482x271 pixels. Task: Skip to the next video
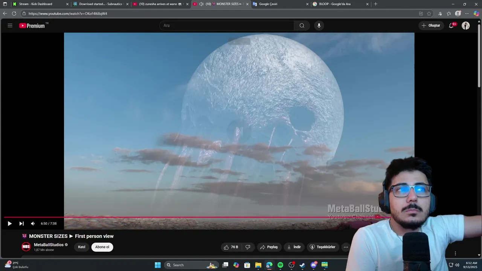(x=21, y=224)
